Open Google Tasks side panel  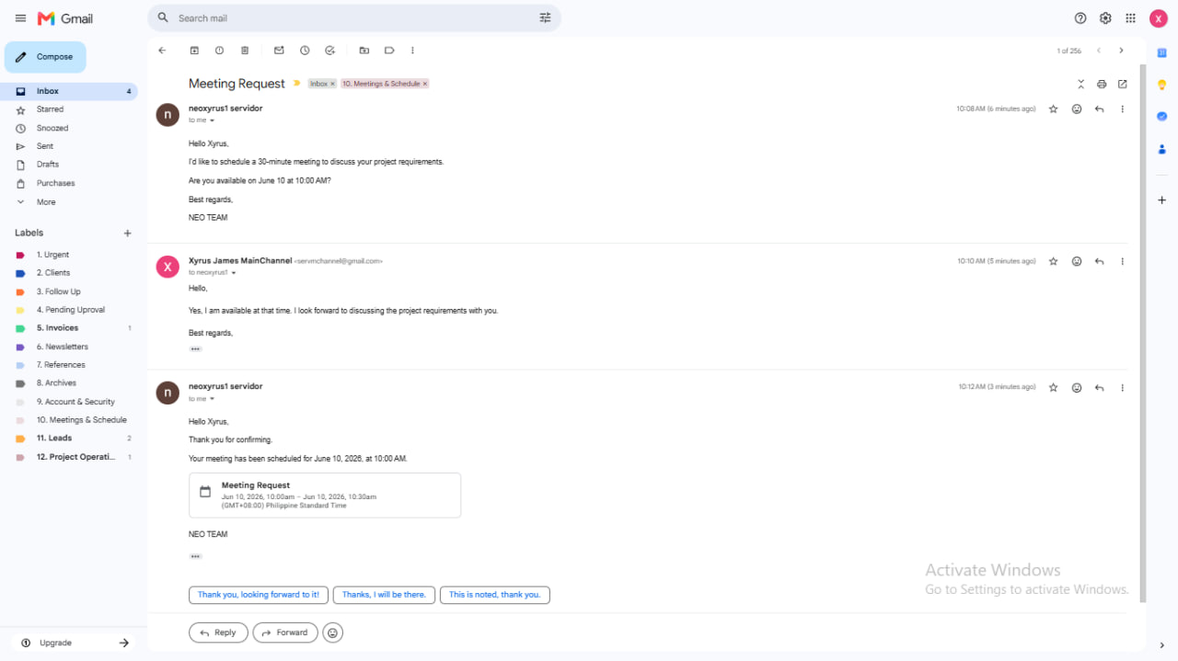(x=1162, y=117)
